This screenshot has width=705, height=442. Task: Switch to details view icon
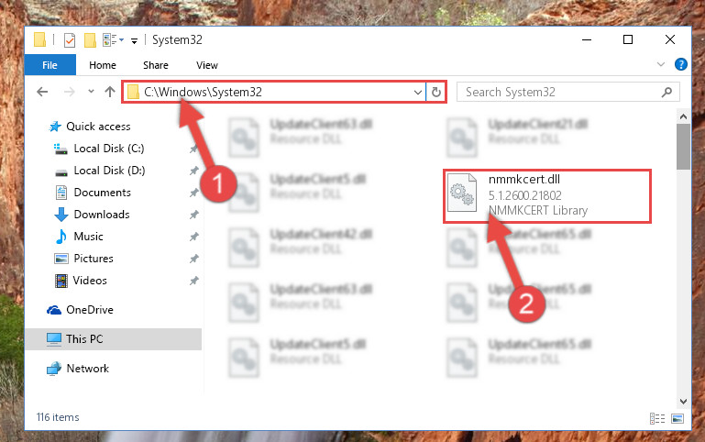pyautogui.click(x=657, y=419)
